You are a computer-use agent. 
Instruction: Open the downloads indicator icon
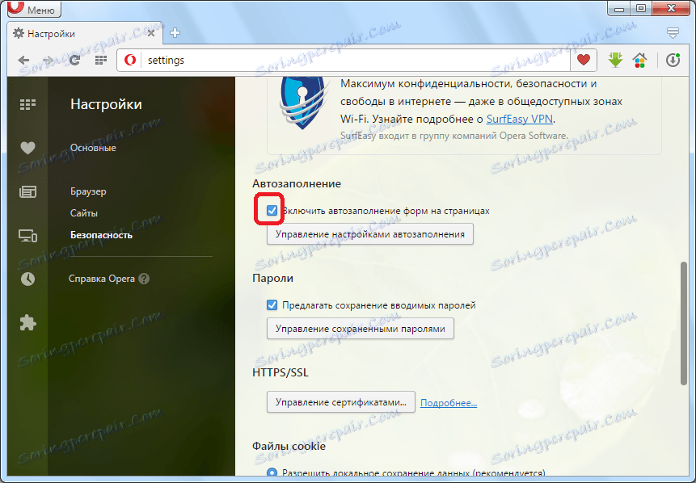point(673,60)
